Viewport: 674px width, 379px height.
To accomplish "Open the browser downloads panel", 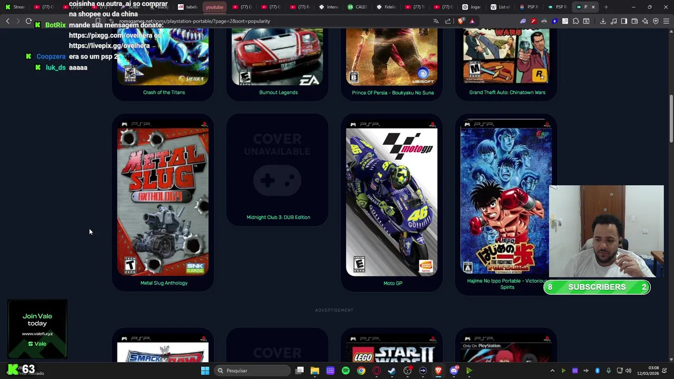I will pos(603,21).
